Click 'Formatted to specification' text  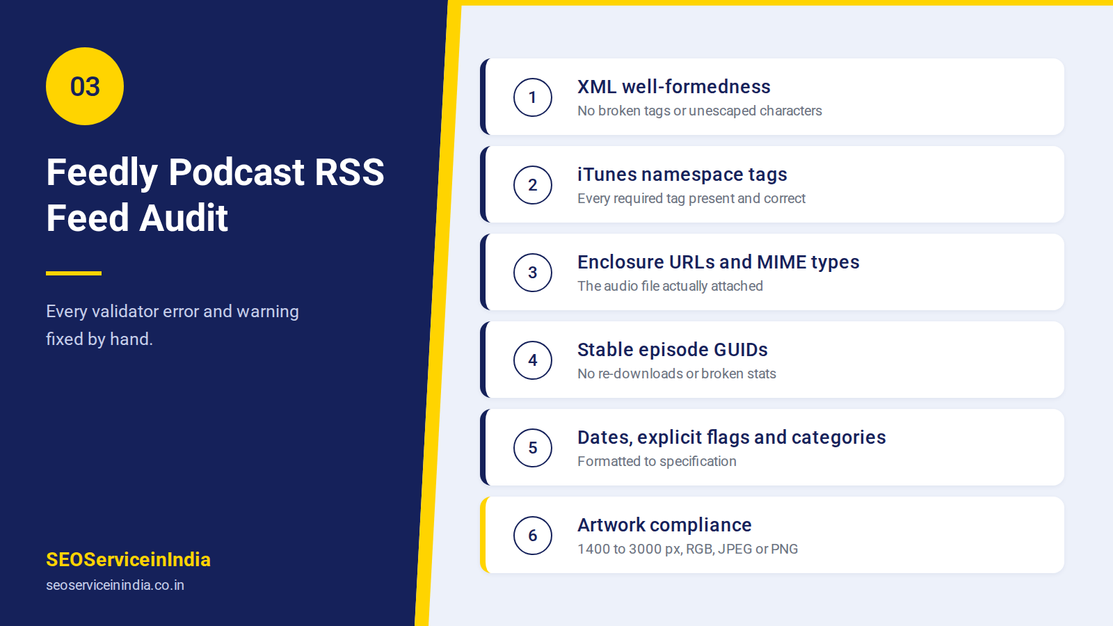657,461
